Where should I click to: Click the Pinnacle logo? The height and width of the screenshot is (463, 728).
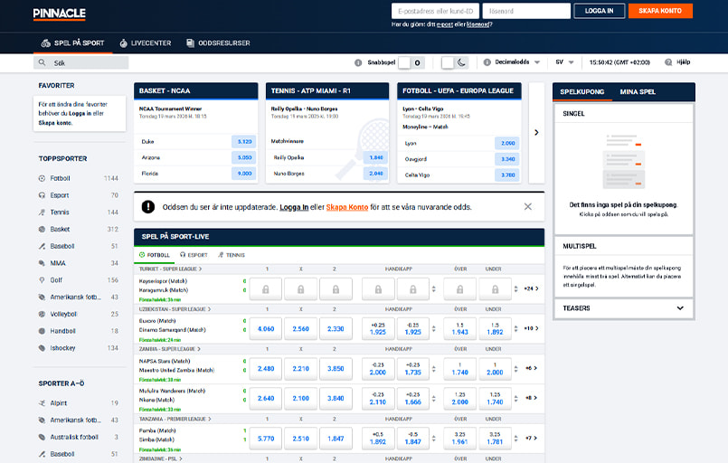(59, 13)
